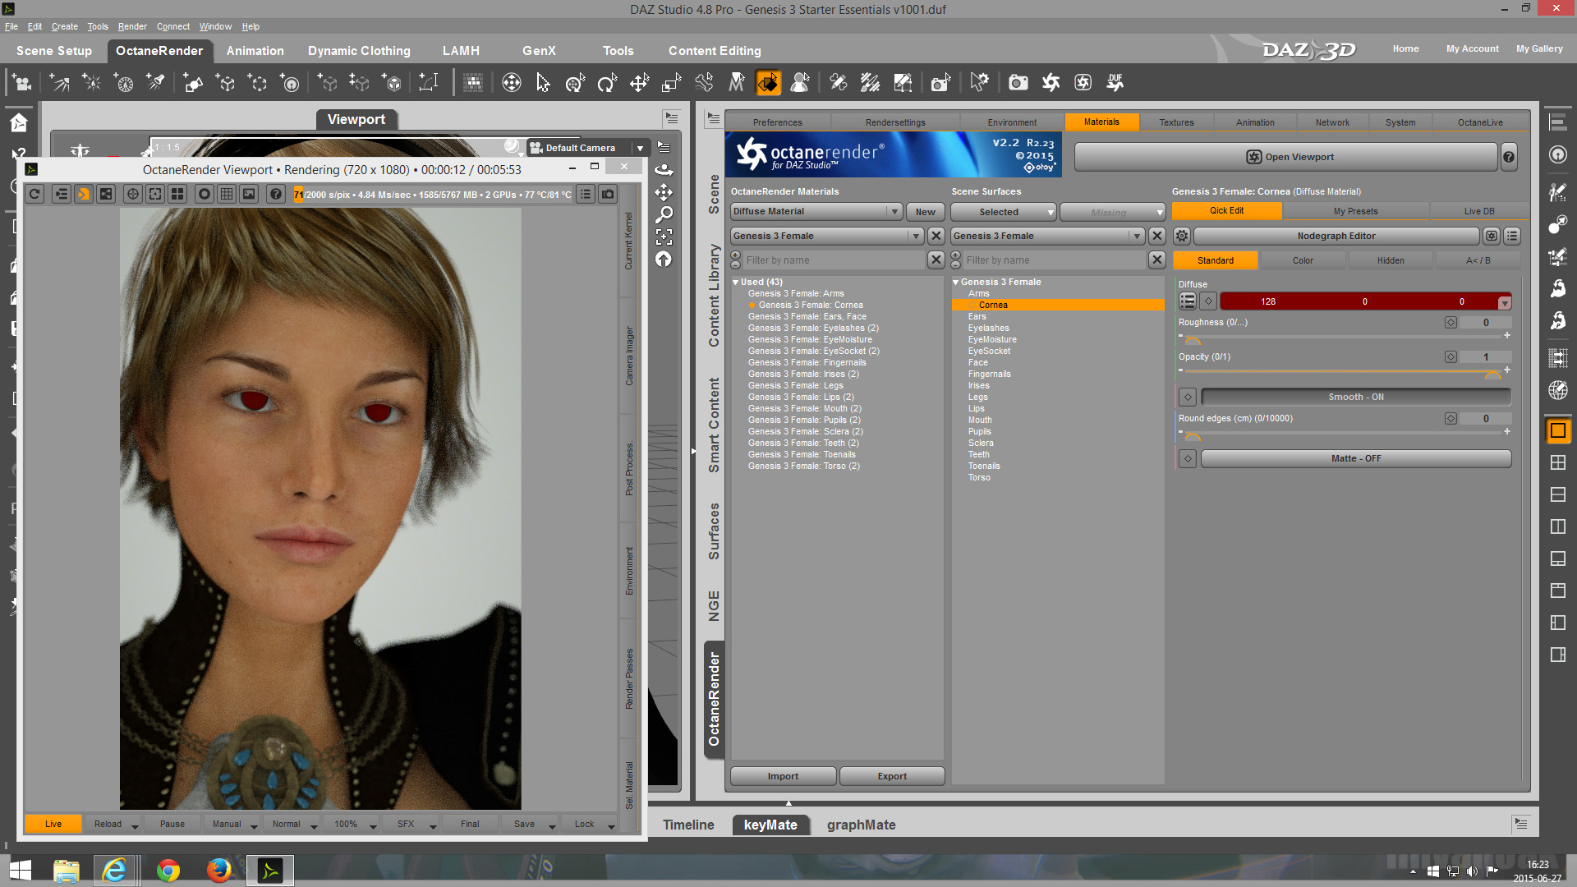Image resolution: width=1577 pixels, height=887 pixels.
Task: Toggle the Smooth - ON button
Action: pyautogui.click(x=1355, y=397)
